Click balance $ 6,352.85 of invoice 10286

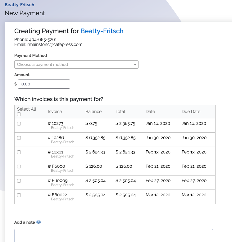[x=95, y=138]
